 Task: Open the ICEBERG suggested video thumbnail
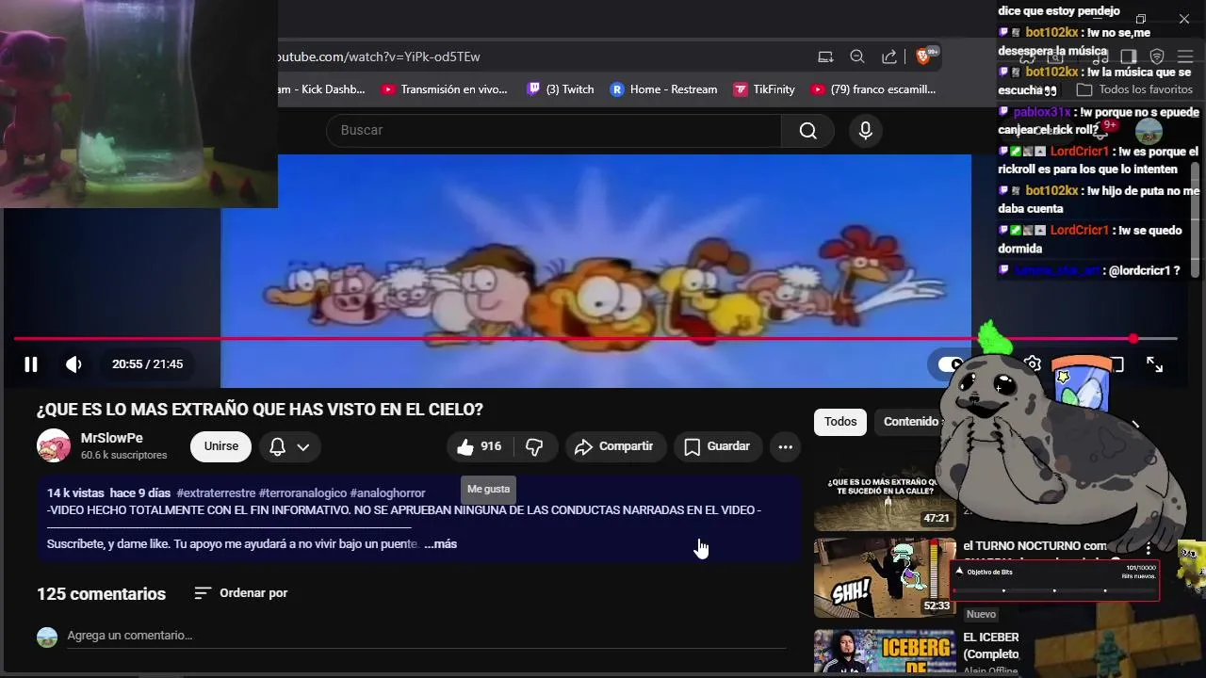pyautogui.click(x=885, y=651)
